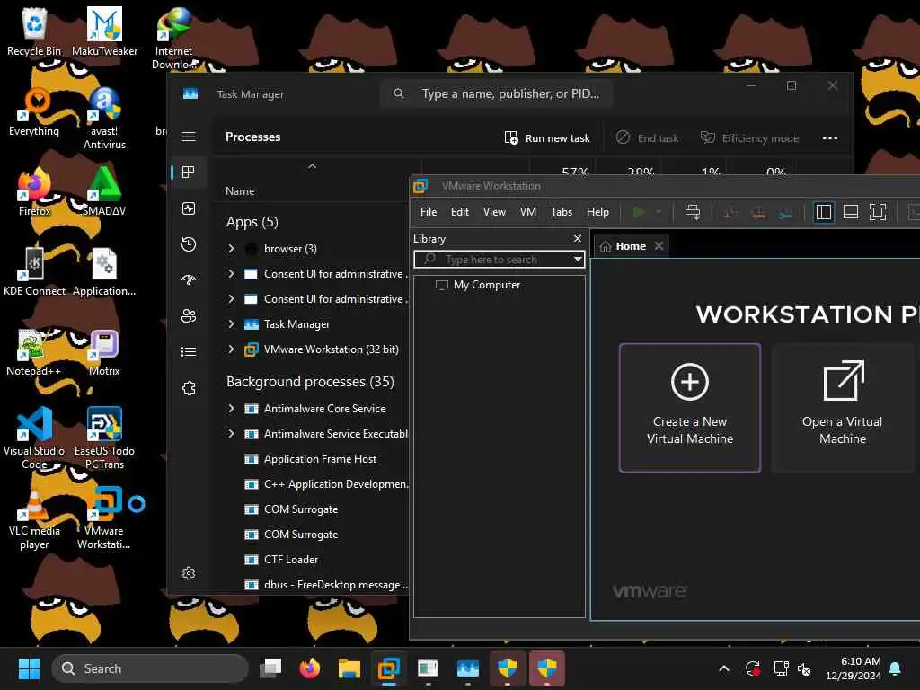The width and height of the screenshot is (920, 690).
Task: Open the Task Manager more options ellipsis
Action: (829, 137)
